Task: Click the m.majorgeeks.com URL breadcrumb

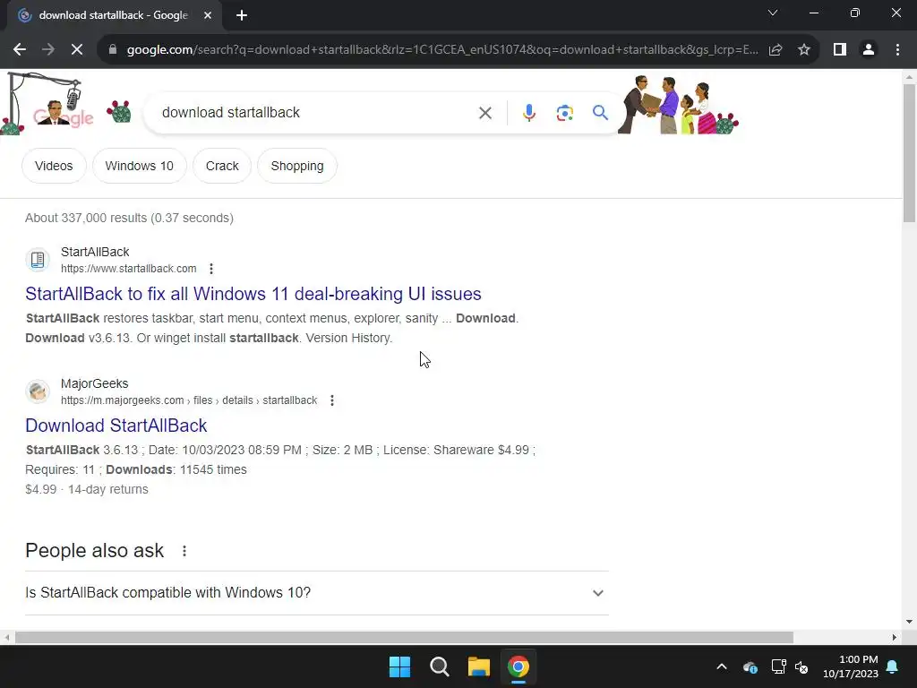Action: point(189,400)
